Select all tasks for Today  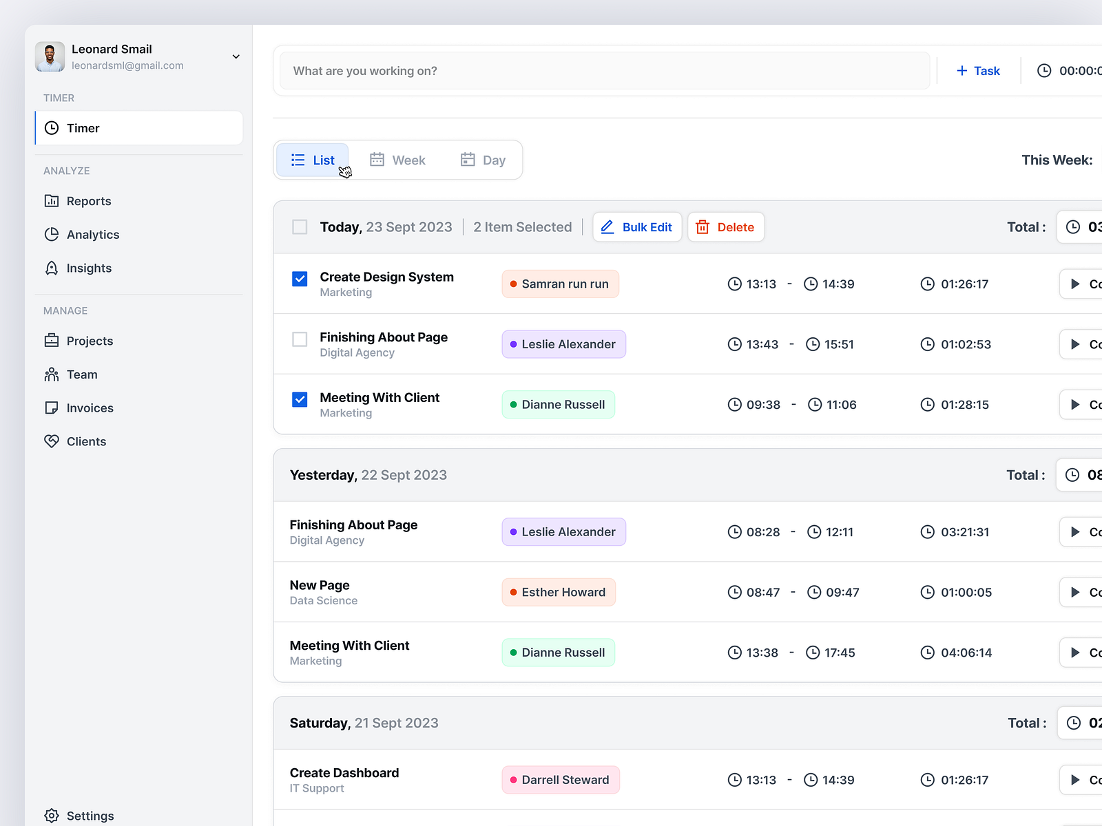tap(300, 226)
